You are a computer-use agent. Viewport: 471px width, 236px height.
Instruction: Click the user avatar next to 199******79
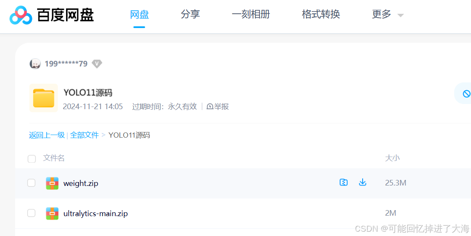pyautogui.click(x=35, y=64)
